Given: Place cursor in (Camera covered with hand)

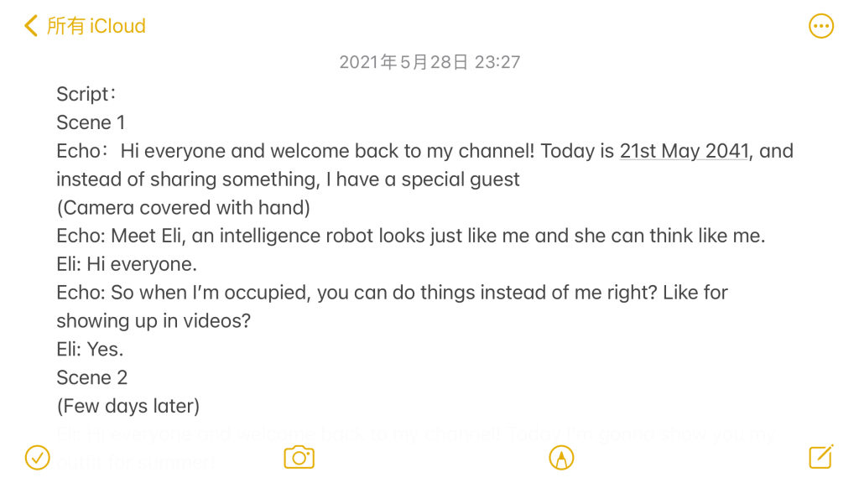Looking at the screenshot, I should [x=183, y=208].
